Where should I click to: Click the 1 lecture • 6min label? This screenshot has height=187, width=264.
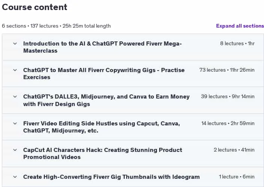pos(237,177)
